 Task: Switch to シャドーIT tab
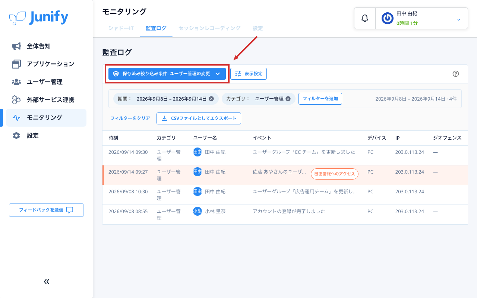121,28
